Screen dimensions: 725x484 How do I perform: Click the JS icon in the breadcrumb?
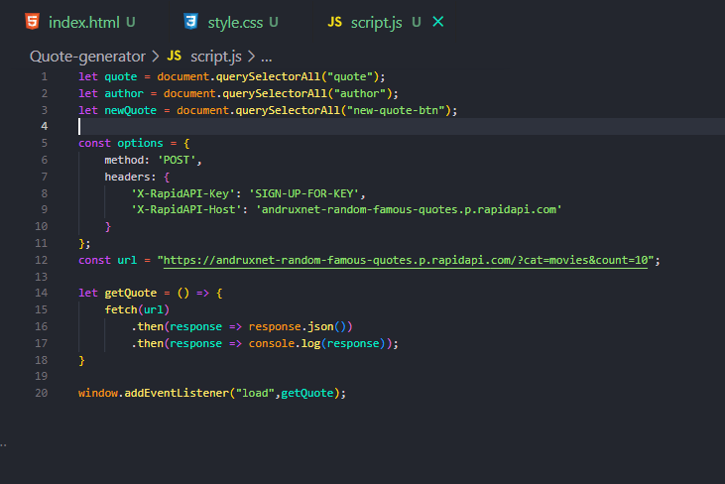[174, 56]
